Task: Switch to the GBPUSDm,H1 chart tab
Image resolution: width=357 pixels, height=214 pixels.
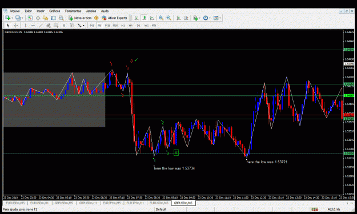Action: point(88,203)
